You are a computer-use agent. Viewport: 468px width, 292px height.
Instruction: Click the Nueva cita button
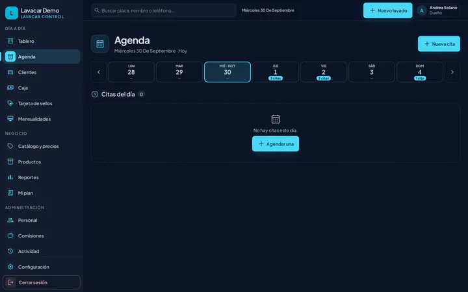(439, 44)
